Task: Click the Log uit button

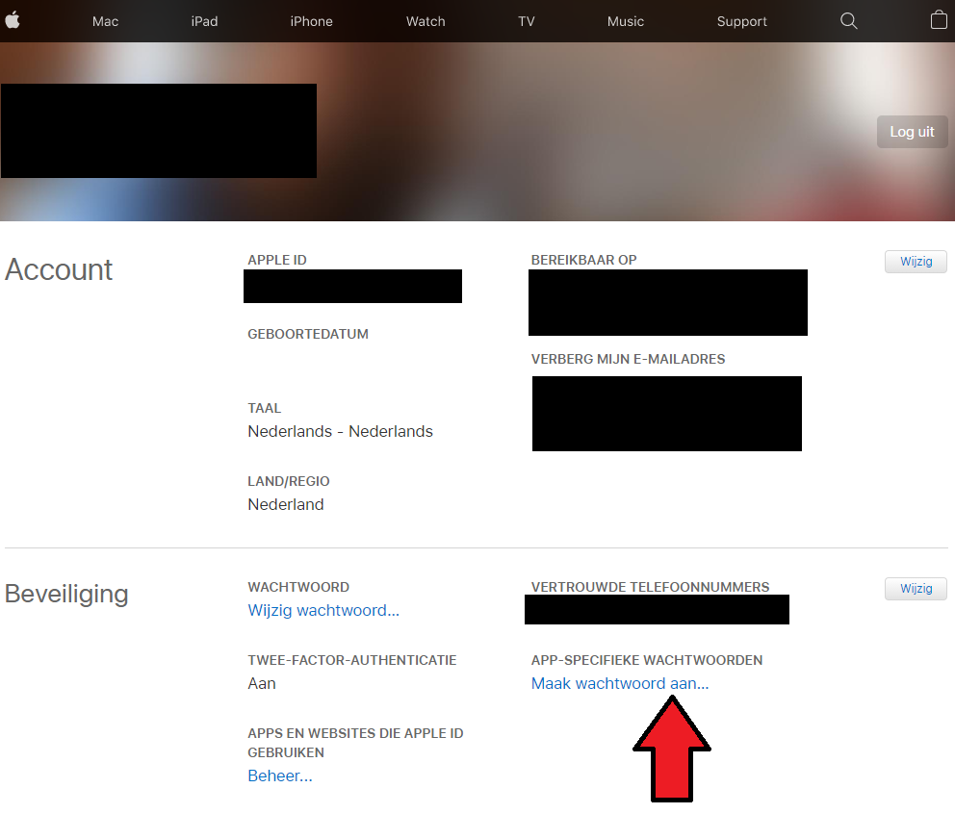Action: coord(912,132)
